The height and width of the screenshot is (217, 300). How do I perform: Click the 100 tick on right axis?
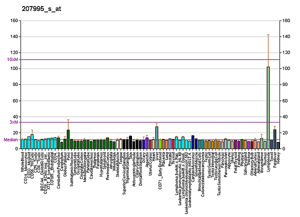(284, 68)
